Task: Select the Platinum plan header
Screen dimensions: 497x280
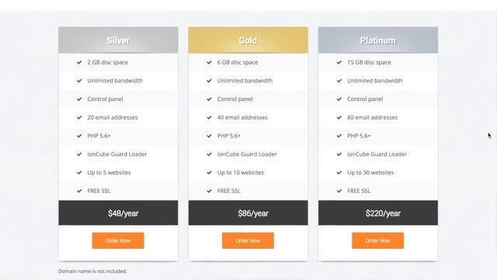Action: [x=378, y=40]
